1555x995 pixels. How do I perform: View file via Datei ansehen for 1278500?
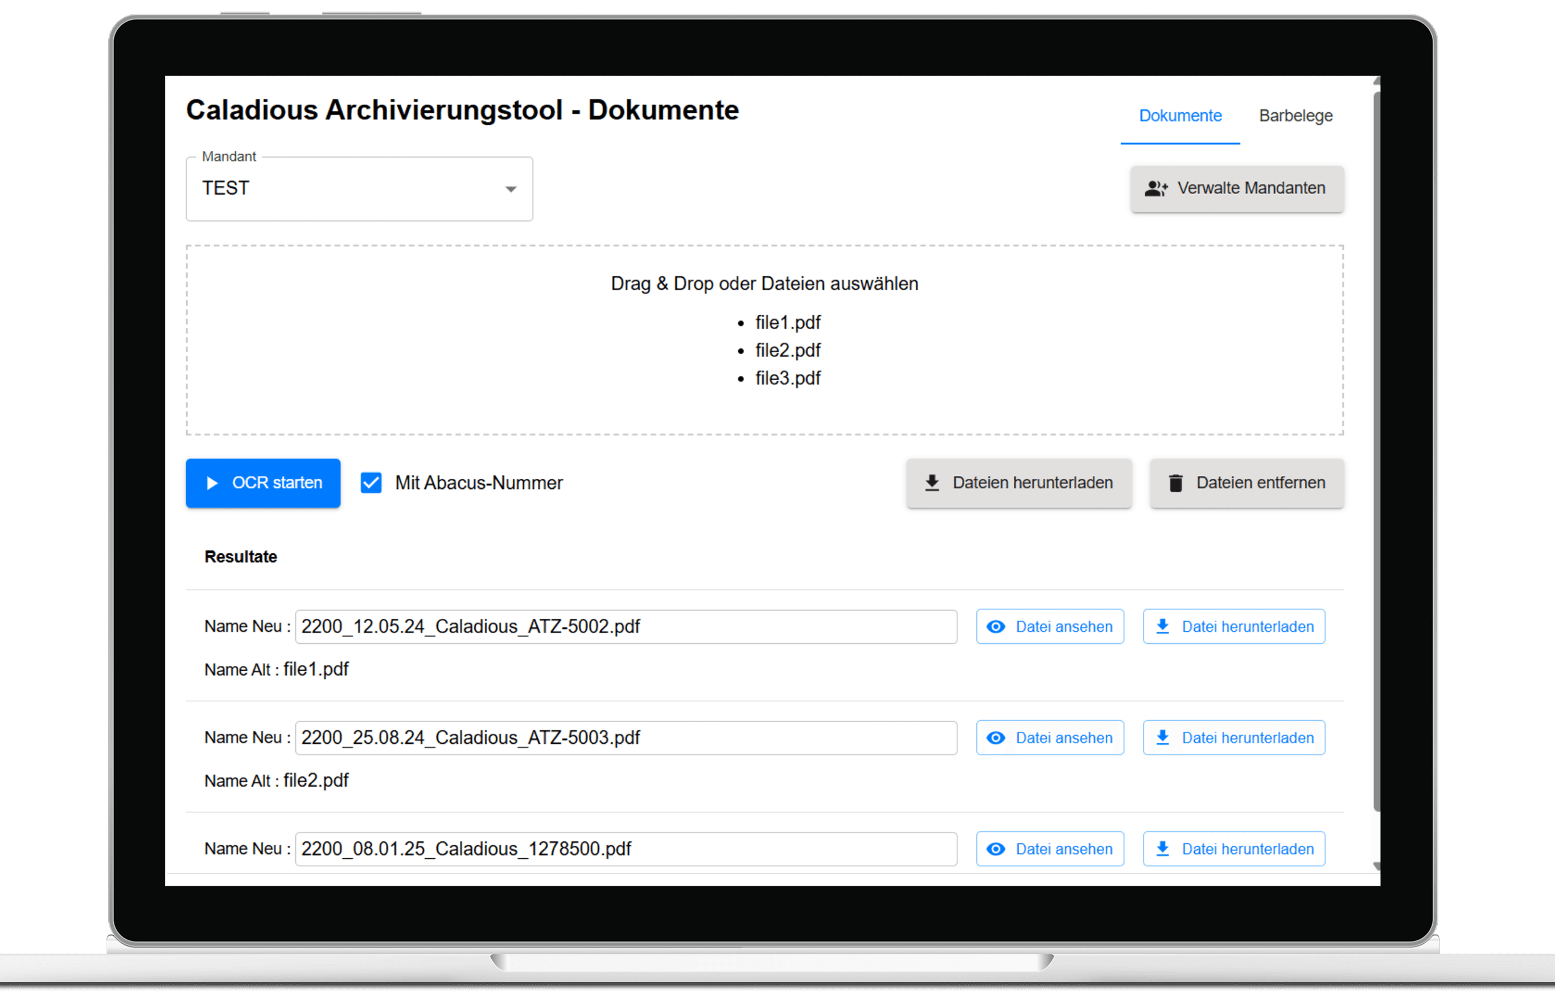(1050, 849)
